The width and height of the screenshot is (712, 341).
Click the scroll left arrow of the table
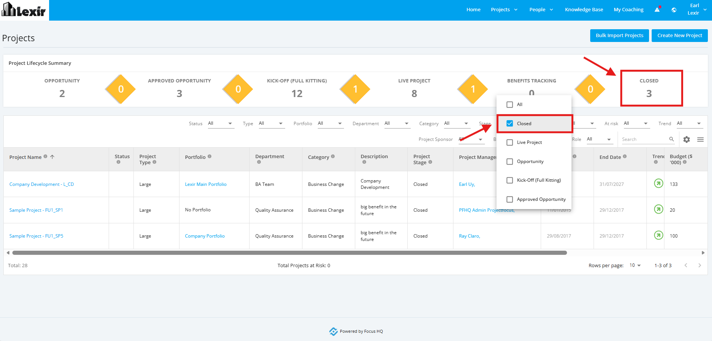(x=8, y=253)
